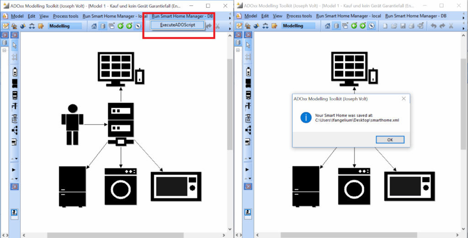Click the open folder icon in right window
This screenshot has height=238, width=468.
pyautogui.click(x=394, y=26)
